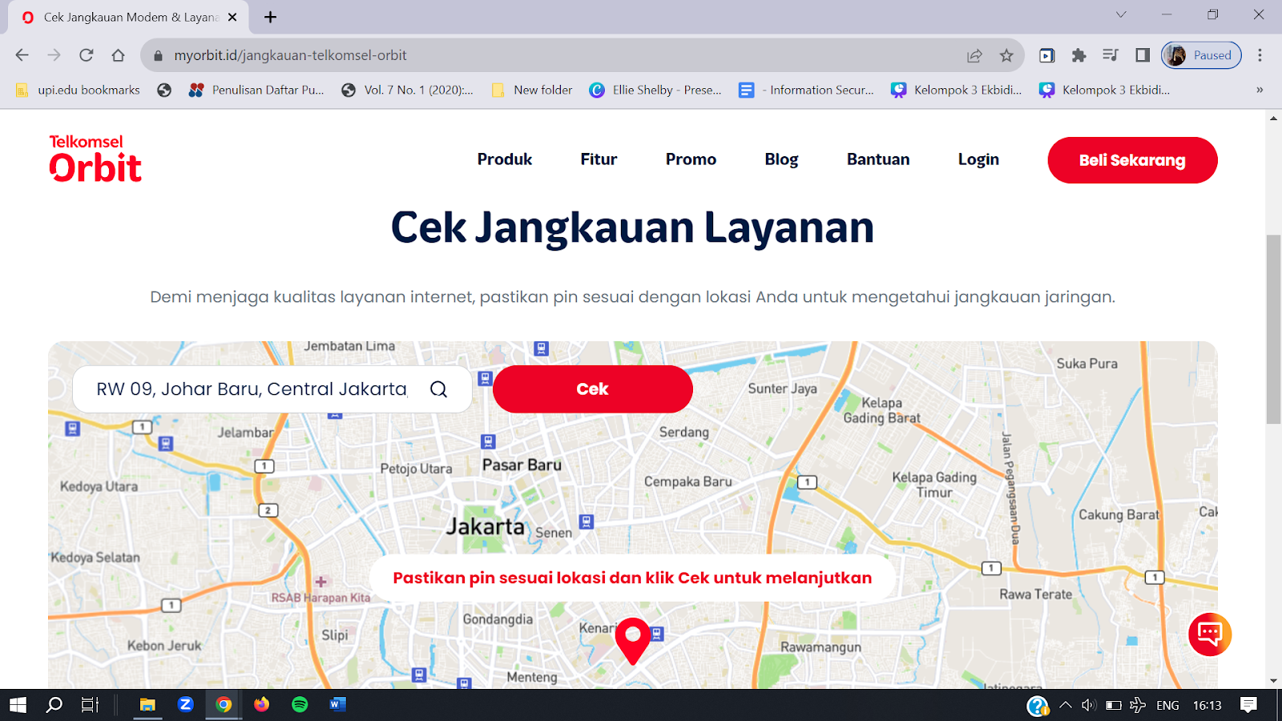The width and height of the screenshot is (1282, 721).
Task: Click the page vertical scrollbar thumb
Action: coord(1273,329)
